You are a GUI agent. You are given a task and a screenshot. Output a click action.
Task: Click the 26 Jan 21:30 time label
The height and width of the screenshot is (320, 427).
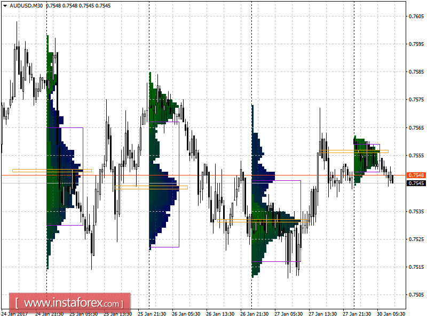[255, 314]
